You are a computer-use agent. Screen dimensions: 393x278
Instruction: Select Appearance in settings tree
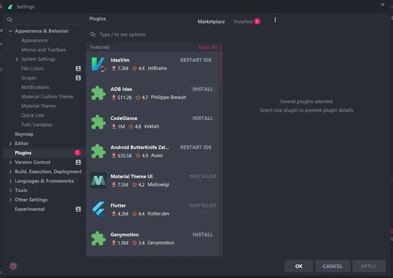(x=34, y=40)
